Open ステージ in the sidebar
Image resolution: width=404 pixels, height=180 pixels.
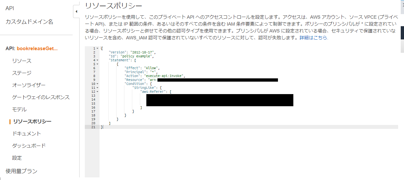click(x=22, y=73)
